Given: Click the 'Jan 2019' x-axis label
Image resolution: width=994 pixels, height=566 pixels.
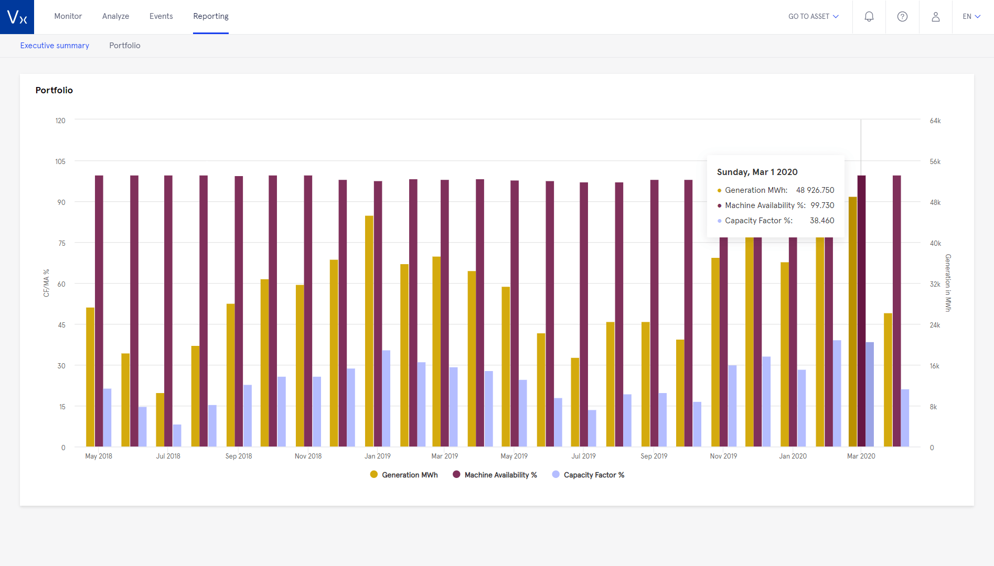Looking at the screenshot, I should pos(378,456).
